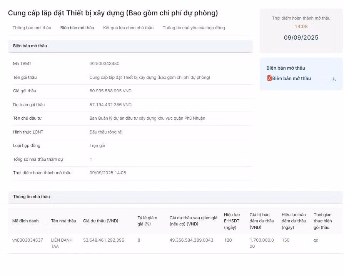
Task: Click the TBMT code IB2500343480
Action: [104, 63]
